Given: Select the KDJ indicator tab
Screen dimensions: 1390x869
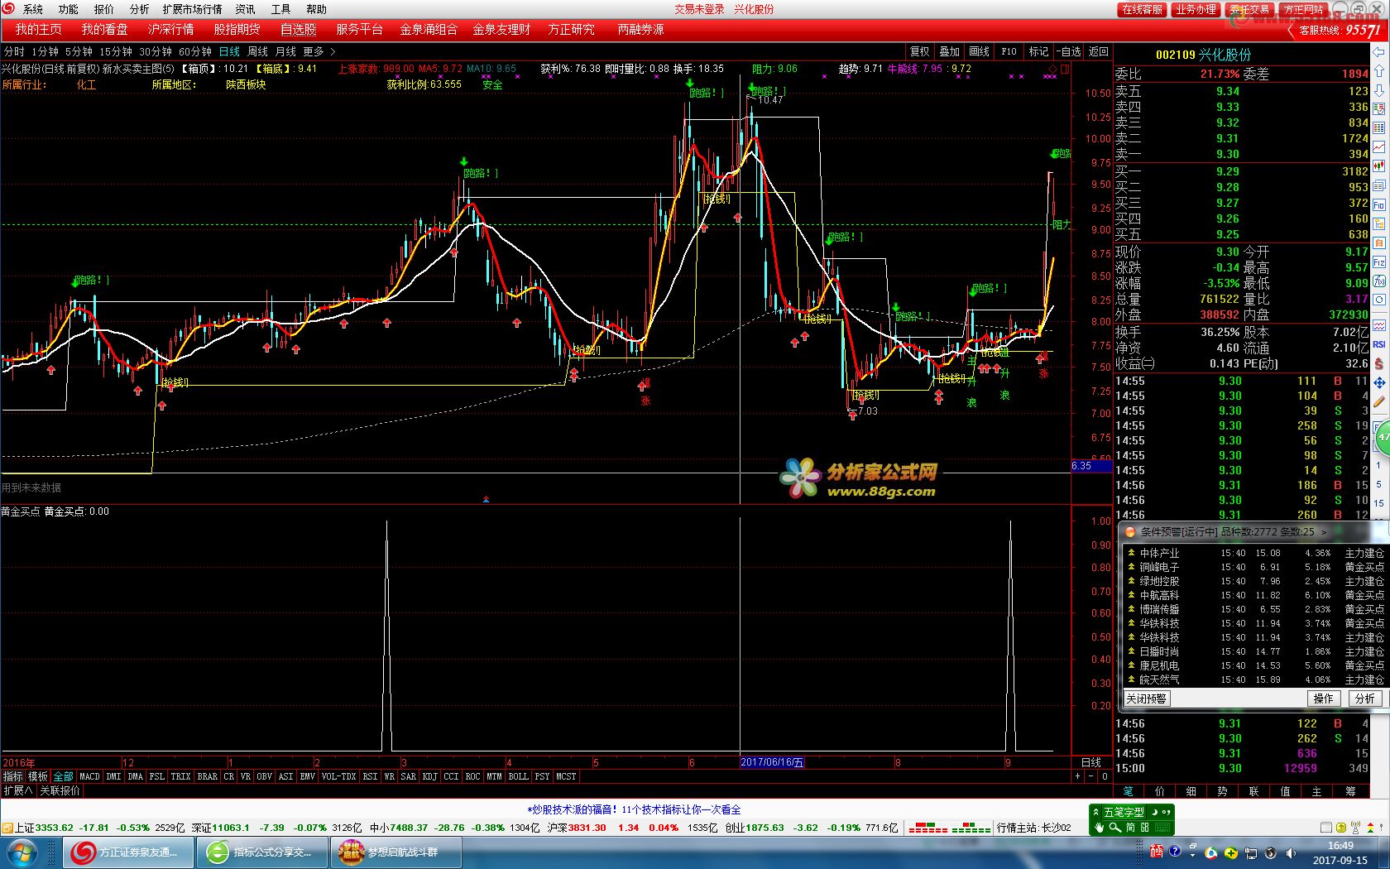Looking at the screenshot, I should click(x=429, y=776).
